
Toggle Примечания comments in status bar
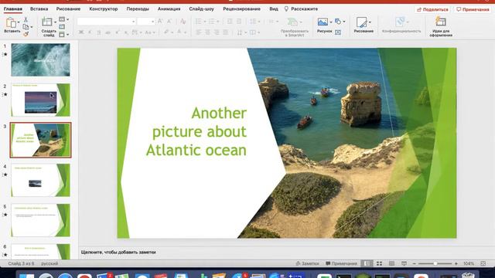point(341,263)
